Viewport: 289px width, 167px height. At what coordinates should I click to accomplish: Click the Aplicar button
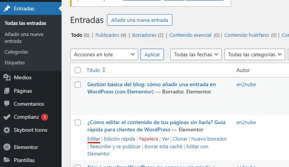(152, 54)
